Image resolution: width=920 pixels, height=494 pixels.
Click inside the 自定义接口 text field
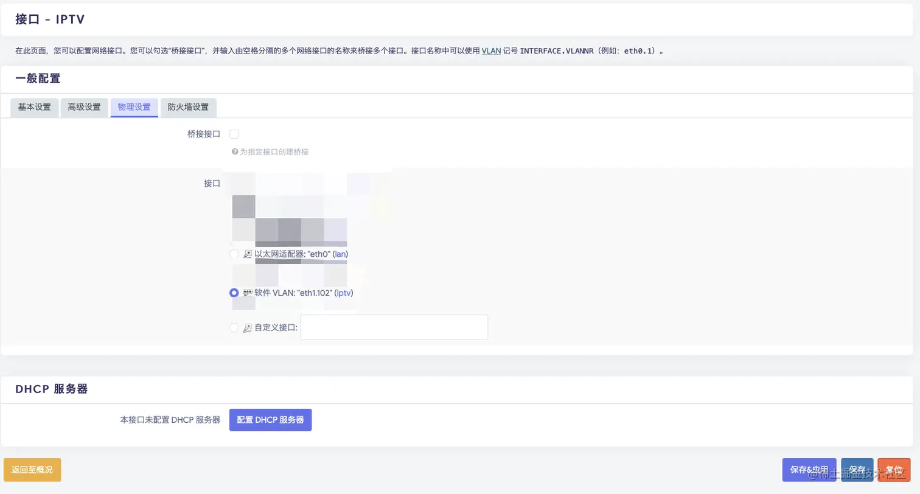point(392,327)
